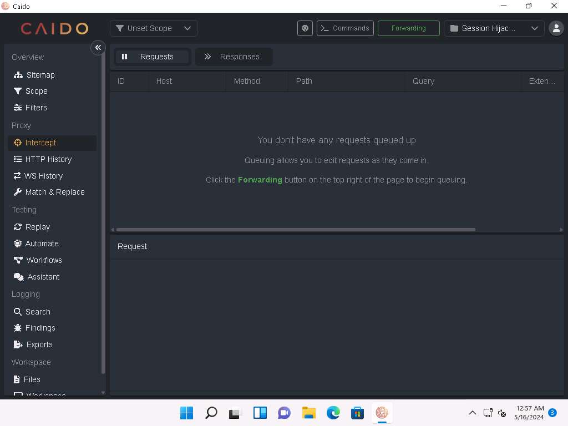The width and height of the screenshot is (568, 426).
Task: Open the Findings bug item
Action: (x=40, y=328)
